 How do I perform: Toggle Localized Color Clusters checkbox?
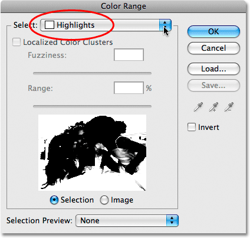pos(17,42)
